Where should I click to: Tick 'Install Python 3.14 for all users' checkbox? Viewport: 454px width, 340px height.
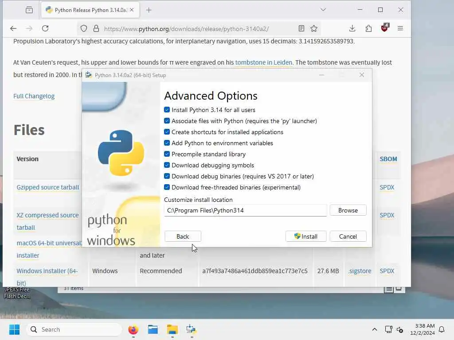(x=167, y=110)
